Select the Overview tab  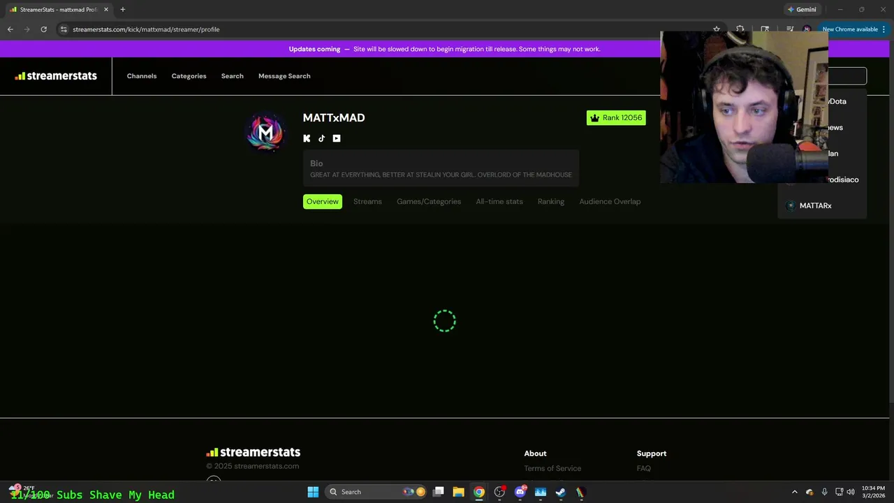coord(323,201)
